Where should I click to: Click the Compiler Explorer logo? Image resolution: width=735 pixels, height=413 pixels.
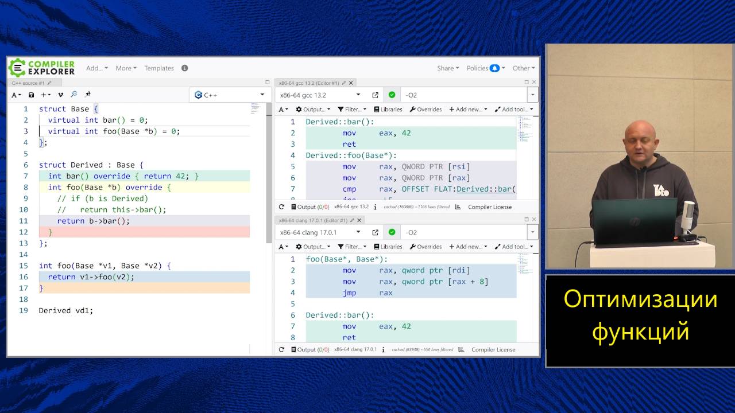[x=42, y=68]
